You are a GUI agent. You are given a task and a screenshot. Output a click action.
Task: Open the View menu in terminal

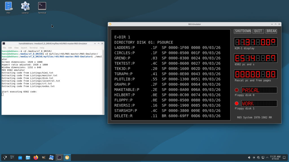16,48
